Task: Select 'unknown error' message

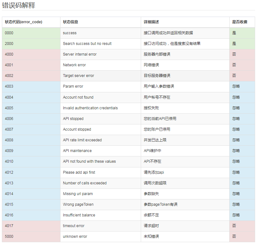Action: 75,237
